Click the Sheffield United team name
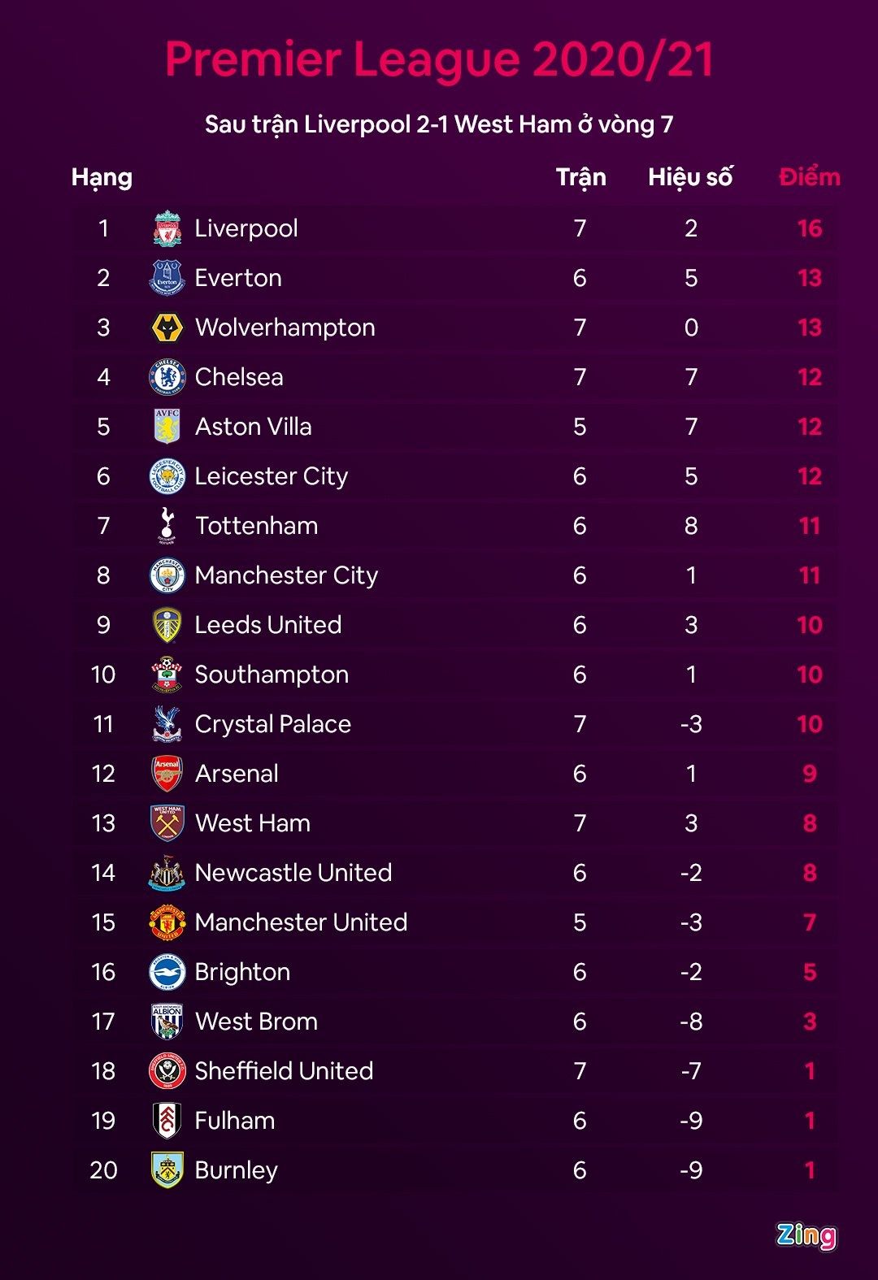 (x=284, y=1071)
